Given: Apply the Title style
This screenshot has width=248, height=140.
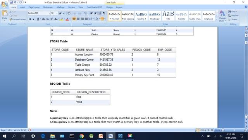Looking at the screenshot, I should tap(168, 16).
